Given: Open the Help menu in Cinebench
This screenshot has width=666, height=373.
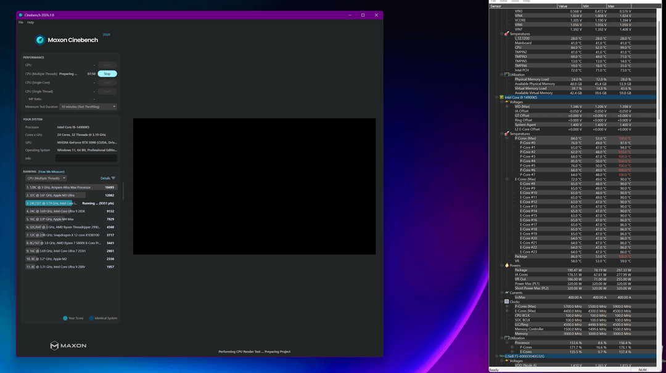Looking at the screenshot, I should click(31, 22).
